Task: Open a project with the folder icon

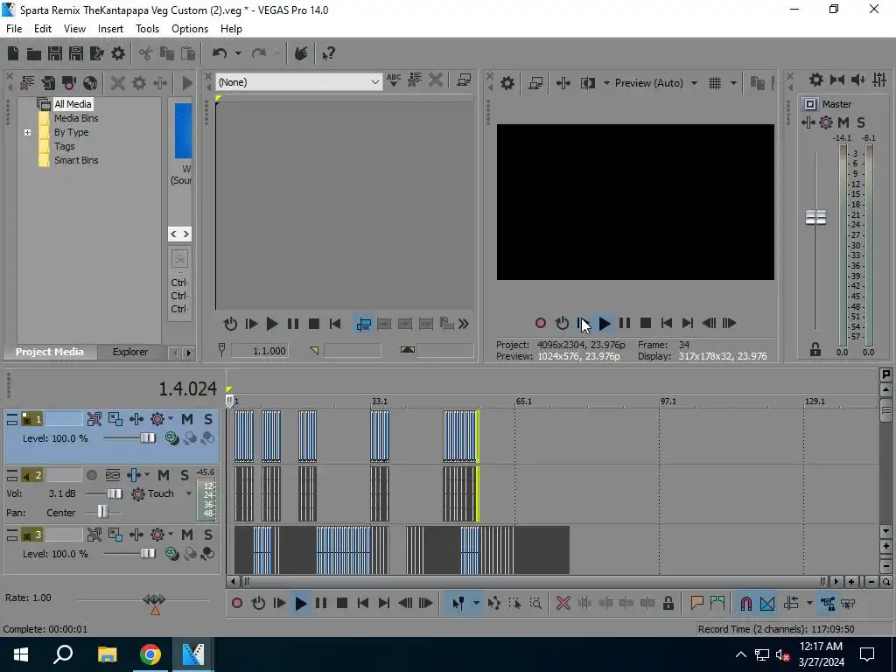Action: (34, 53)
